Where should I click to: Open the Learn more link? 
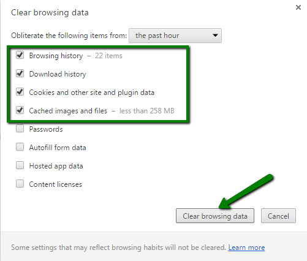coord(246,248)
